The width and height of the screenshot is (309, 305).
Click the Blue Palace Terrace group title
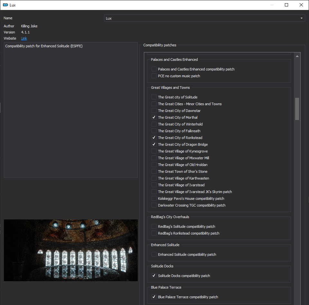click(x=166, y=287)
